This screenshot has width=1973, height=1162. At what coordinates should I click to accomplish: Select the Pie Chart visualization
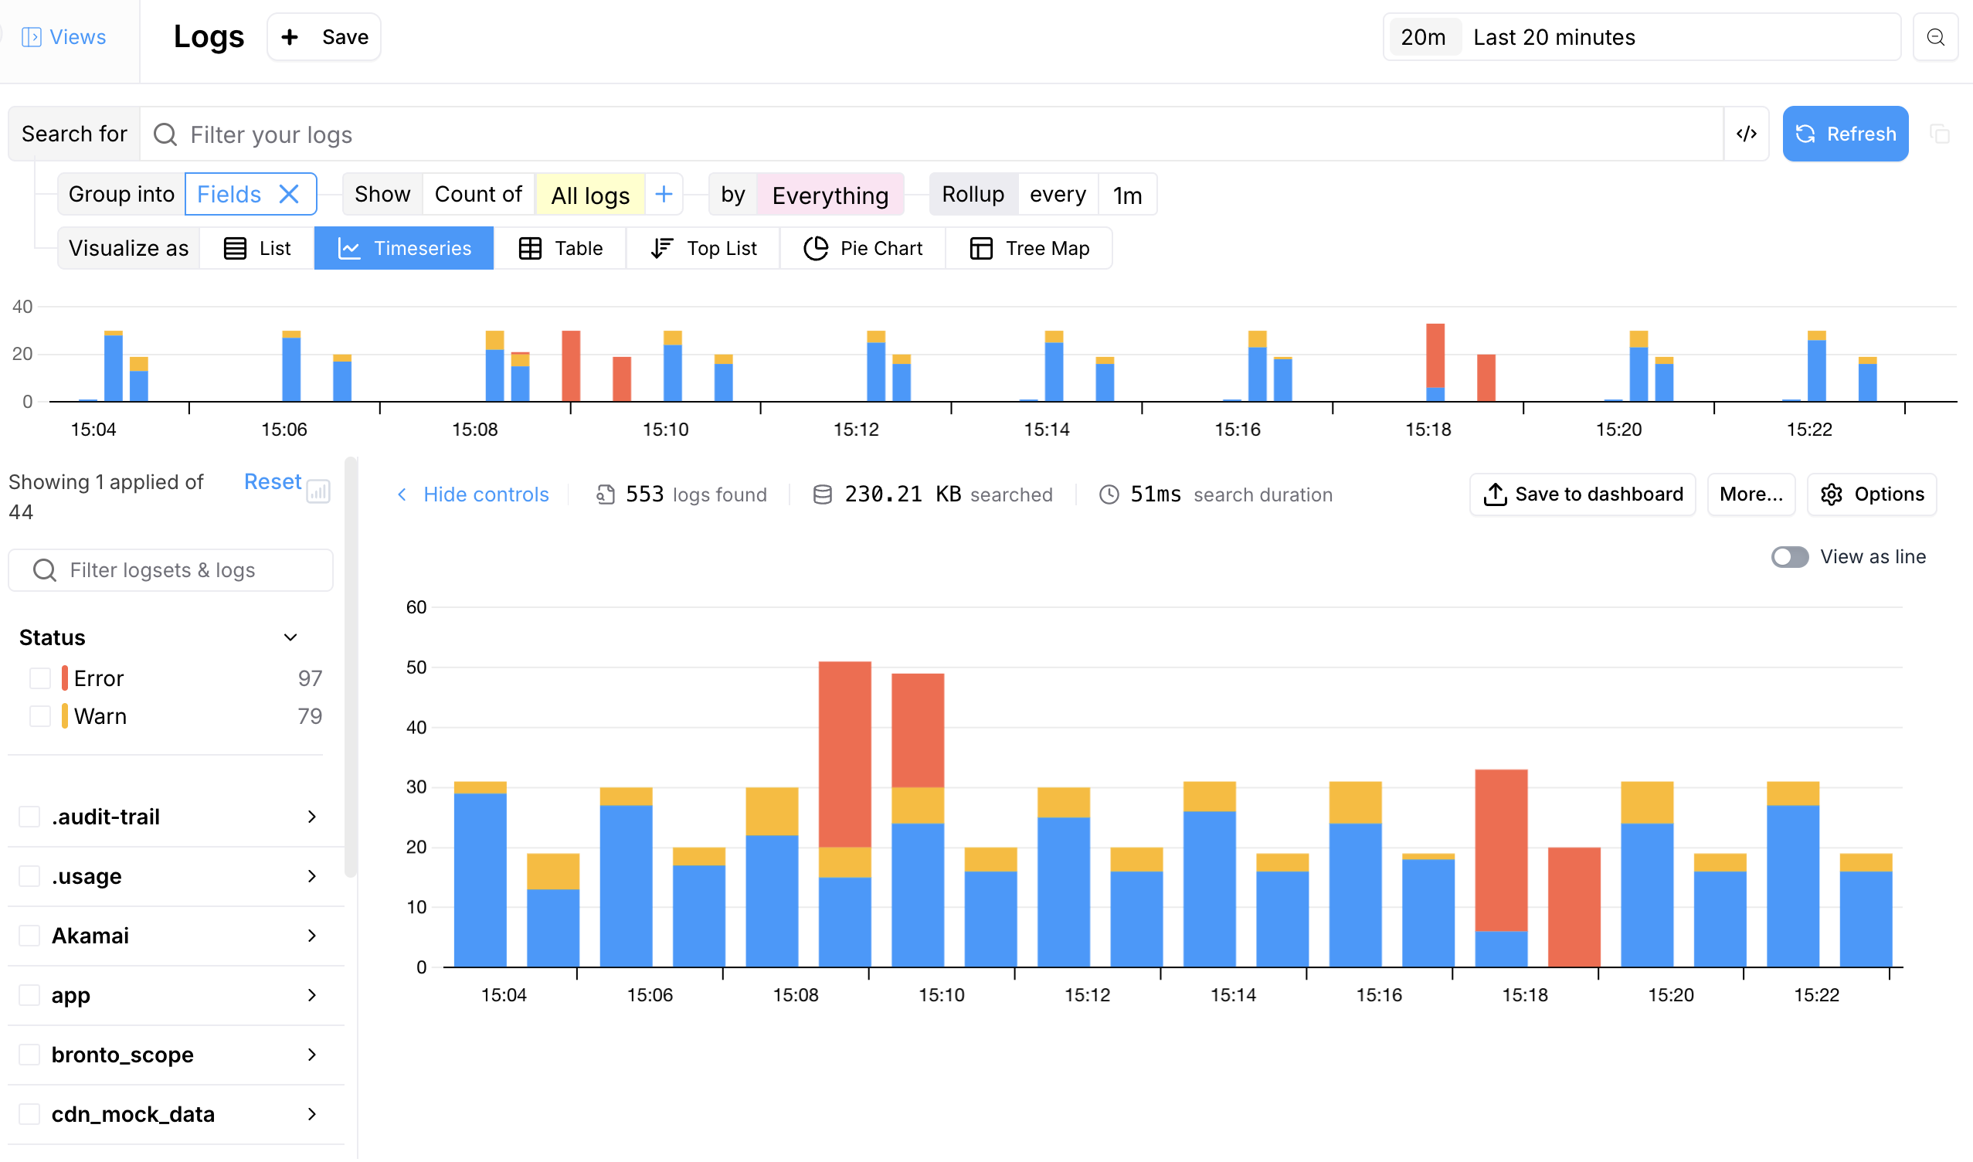click(863, 247)
